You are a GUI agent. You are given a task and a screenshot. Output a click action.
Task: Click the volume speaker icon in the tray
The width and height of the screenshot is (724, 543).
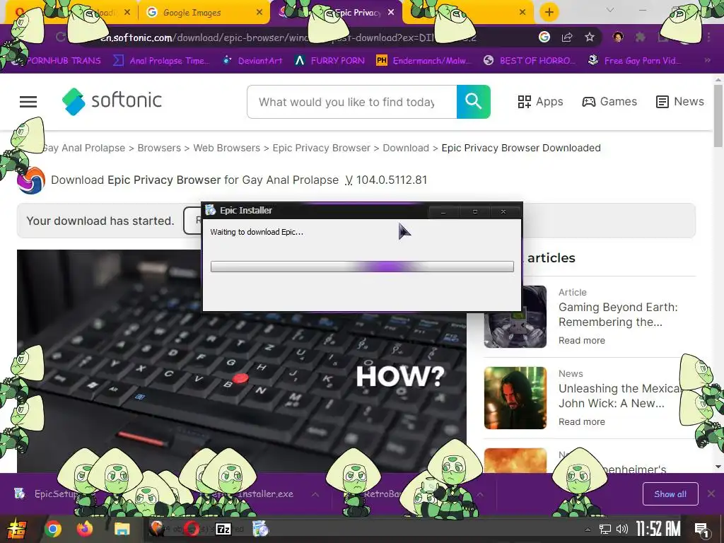[x=622, y=529]
